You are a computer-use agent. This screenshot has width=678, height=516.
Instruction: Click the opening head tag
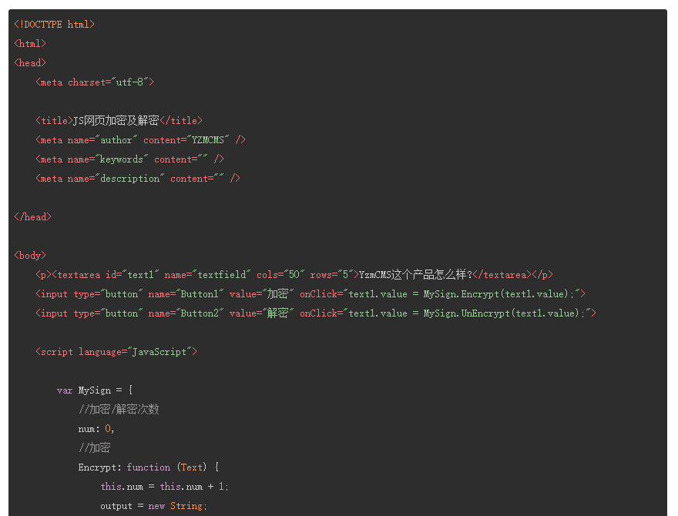30,63
